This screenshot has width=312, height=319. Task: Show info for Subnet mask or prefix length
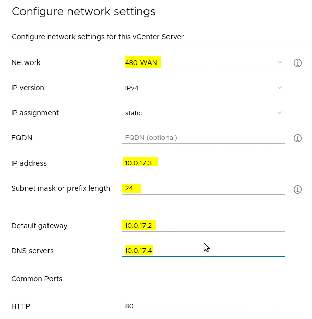[298, 189]
